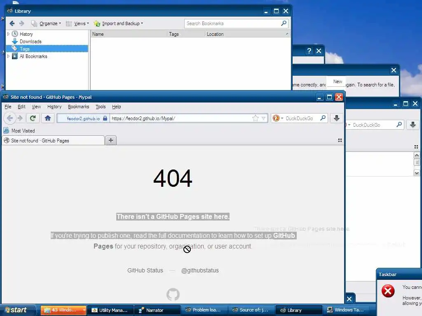Open the Views dropdown in Library
This screenshot has width=422, height=316.
click(x=77, y=23)
